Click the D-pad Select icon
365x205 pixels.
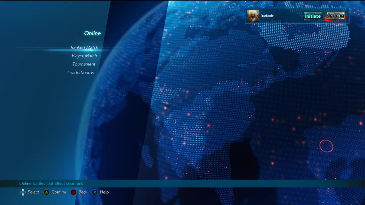tap(23, 192)
